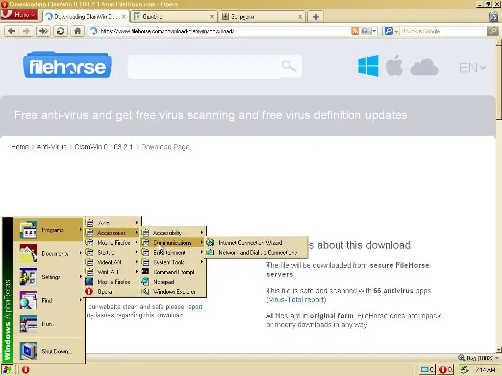The width and height of the screenshot is (502, 376).
Task: Open Internet Connection Wizard
Action: point(256,243)
